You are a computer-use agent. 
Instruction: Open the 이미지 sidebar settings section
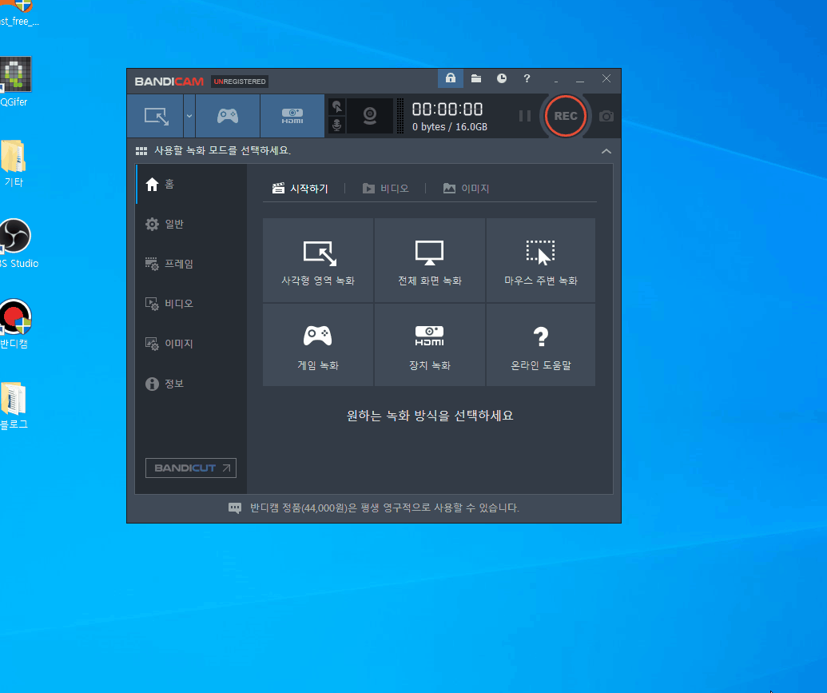coord(192,344)
